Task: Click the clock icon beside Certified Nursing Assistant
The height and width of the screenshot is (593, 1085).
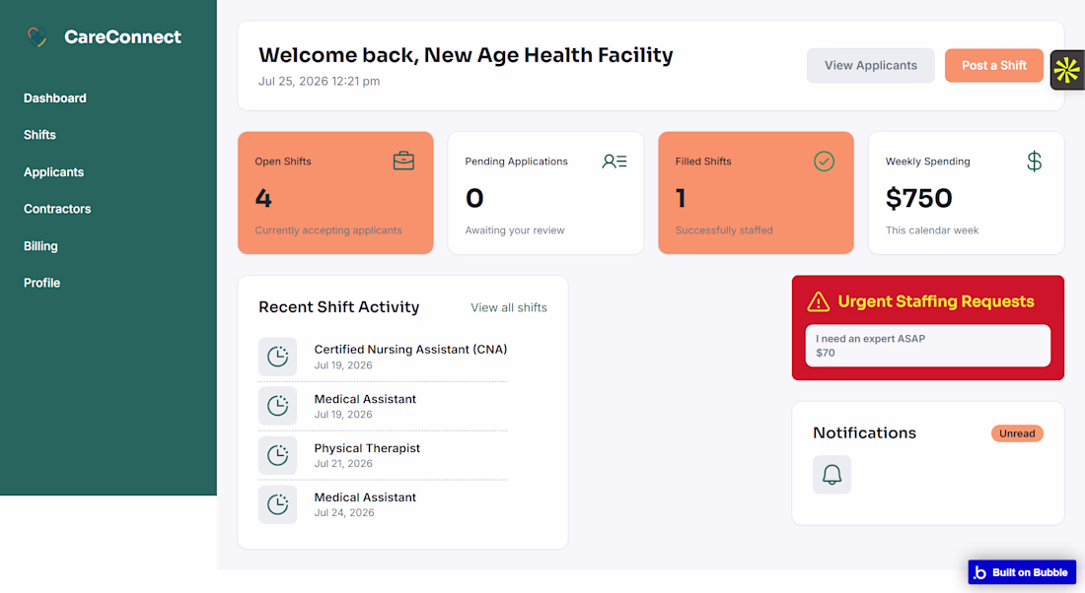Action: 277,357
